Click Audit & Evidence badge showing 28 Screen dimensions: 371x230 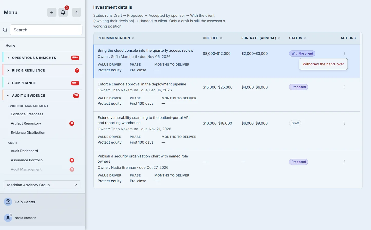[76, 95]
